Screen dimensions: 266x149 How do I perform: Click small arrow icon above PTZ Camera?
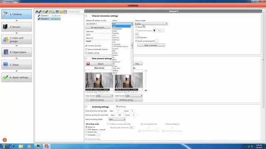click(137, 34)
